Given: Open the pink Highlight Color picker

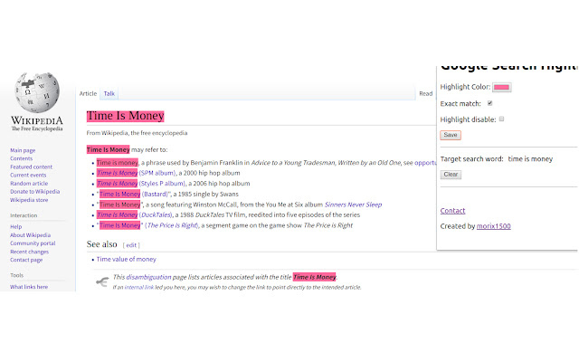Looking at the screenshot, I should pyautogui.click(x=501, y=87).
